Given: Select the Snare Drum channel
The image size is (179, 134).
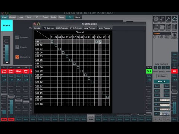Looking at the screenshot, I should click(11, 71).
